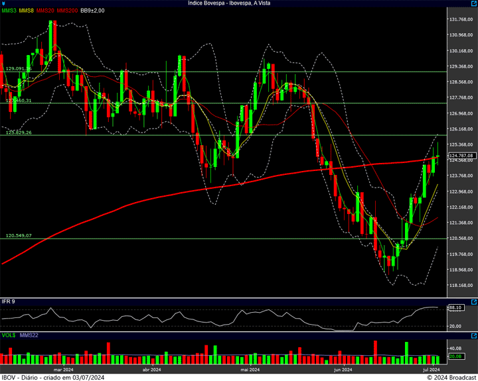Image resolution: width=478 pixels, height=381 pixels.
Task: Click the IFR 9 panel's right-side corner icon
Action: tap(473, 301)
